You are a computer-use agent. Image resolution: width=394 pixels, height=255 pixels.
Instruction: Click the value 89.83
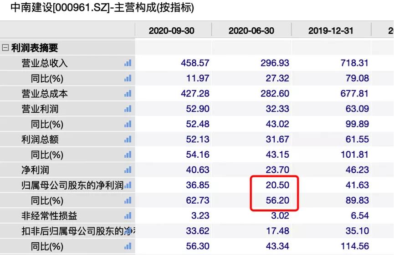pos(357,200)
